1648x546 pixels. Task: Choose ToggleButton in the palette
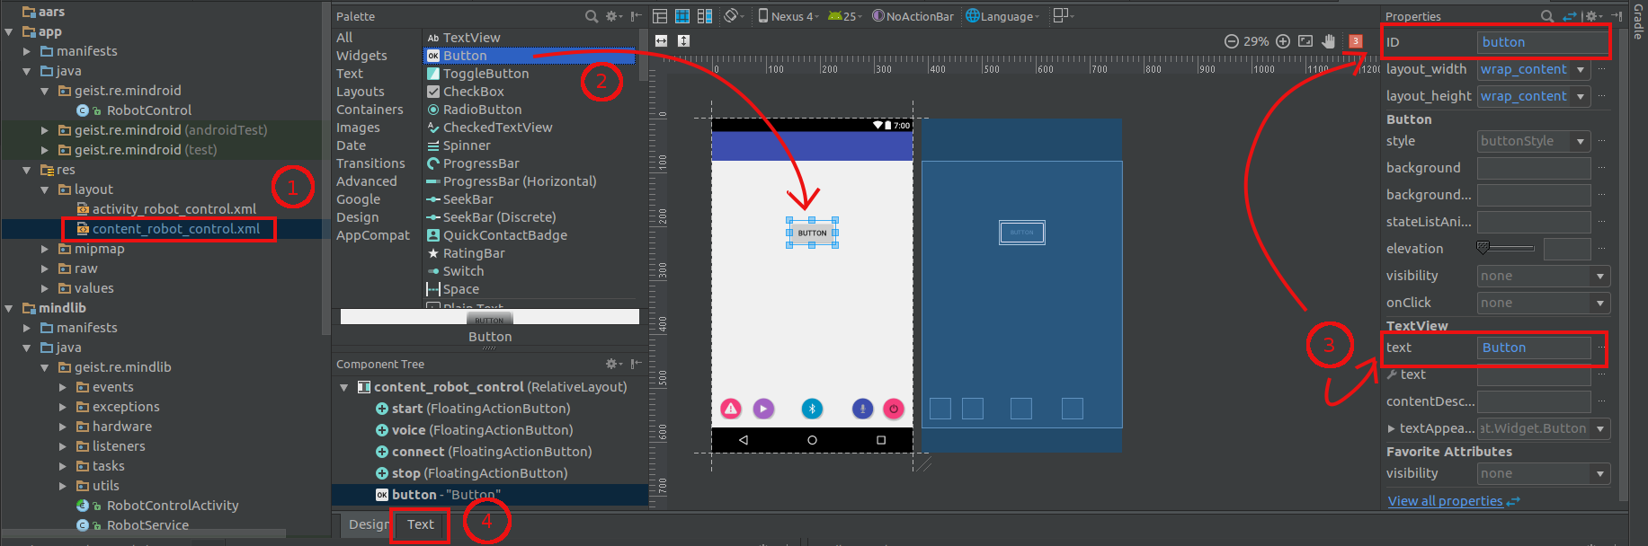tap(485, 74)
